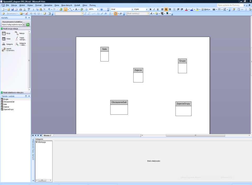Open the Edycja menu
252x185 pixels.
pos(14,5)
